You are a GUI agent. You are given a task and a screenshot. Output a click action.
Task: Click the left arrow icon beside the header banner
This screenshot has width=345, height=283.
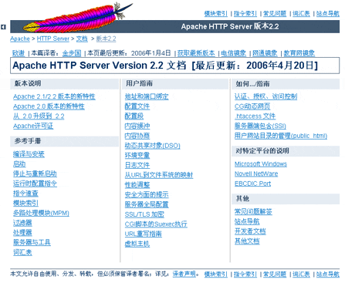(x=3, y=27)
